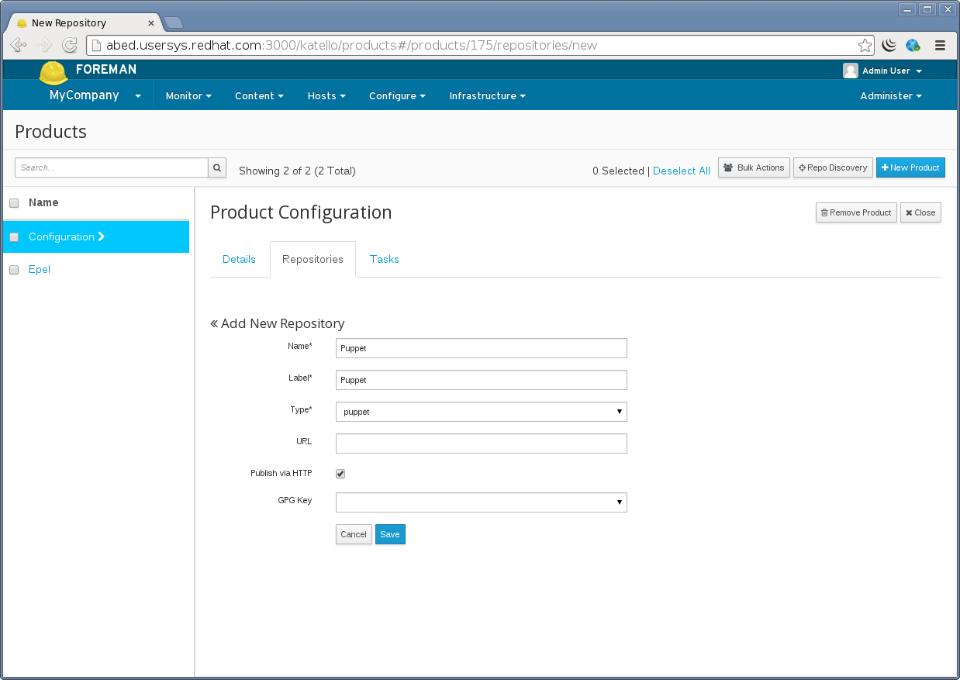Bookmark page with star icon
Image resolution: width=960 pixels, height=680 pixels.
(865, 45)
